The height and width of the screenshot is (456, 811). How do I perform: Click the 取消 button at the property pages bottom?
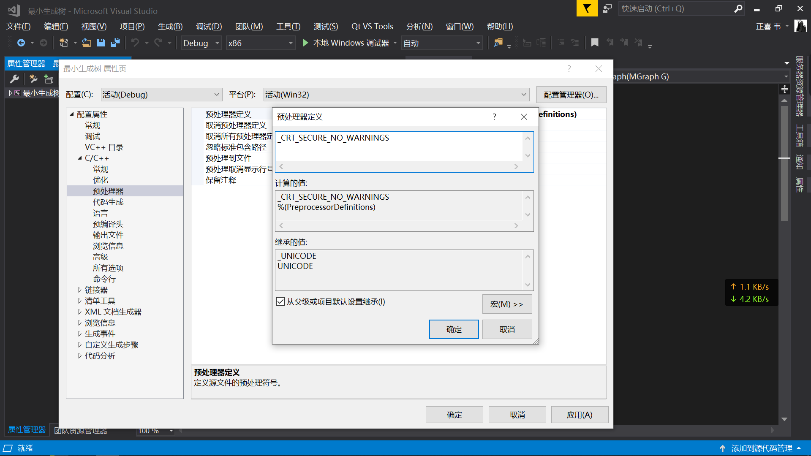point(517,415)
